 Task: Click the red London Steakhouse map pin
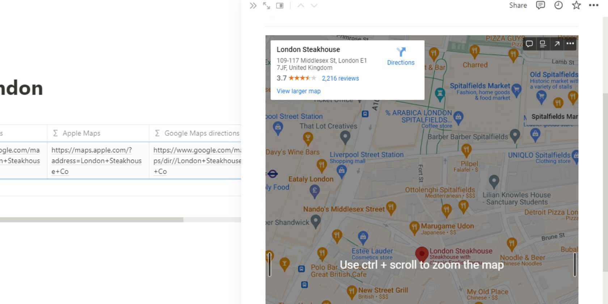pyautogui.click(x=422, y=253)
